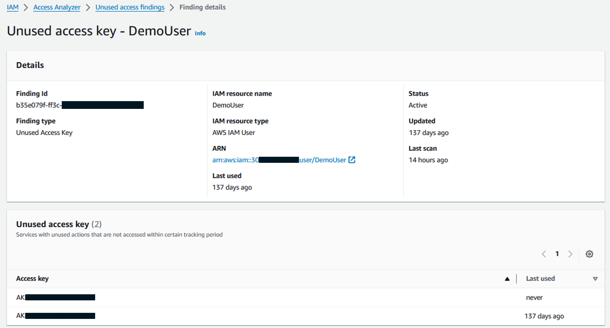Screen dimensions: 610x328
Task: Open the IAM breadcrumb link
Action: click(x=12, y=7)
